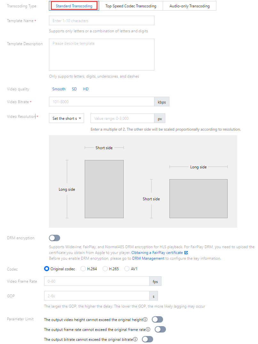The image size is (258, 344).
Task: Apply the SD video quality preset
Action: tap(74, 89)
